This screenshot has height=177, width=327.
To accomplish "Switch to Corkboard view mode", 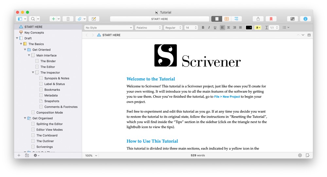I will coord(227,19).
